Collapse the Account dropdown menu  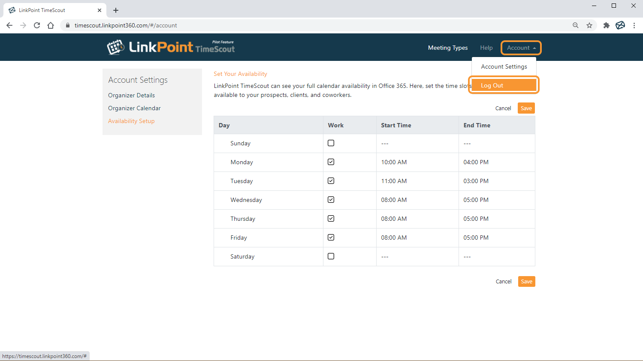[x=521, y=48]
